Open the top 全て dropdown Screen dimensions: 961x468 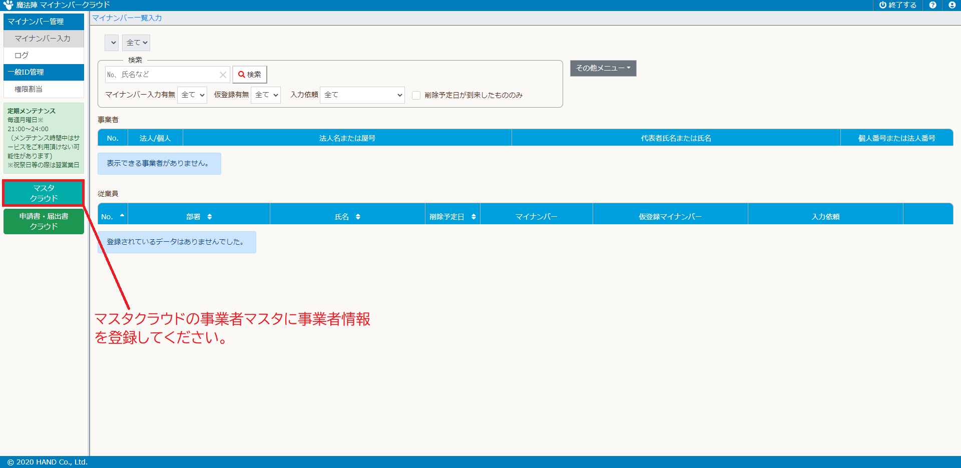click(x=136, y=43)
